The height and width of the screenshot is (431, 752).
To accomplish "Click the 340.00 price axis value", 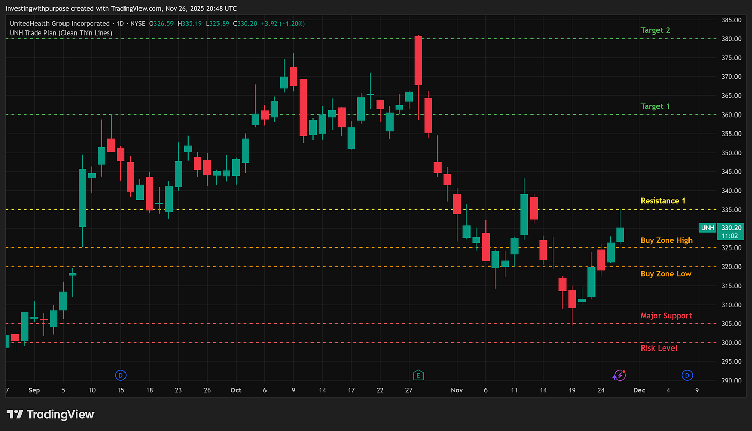I will coord(731,191).
